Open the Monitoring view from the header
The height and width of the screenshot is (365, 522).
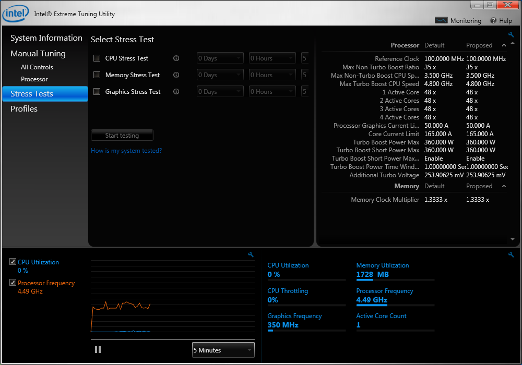458,21
